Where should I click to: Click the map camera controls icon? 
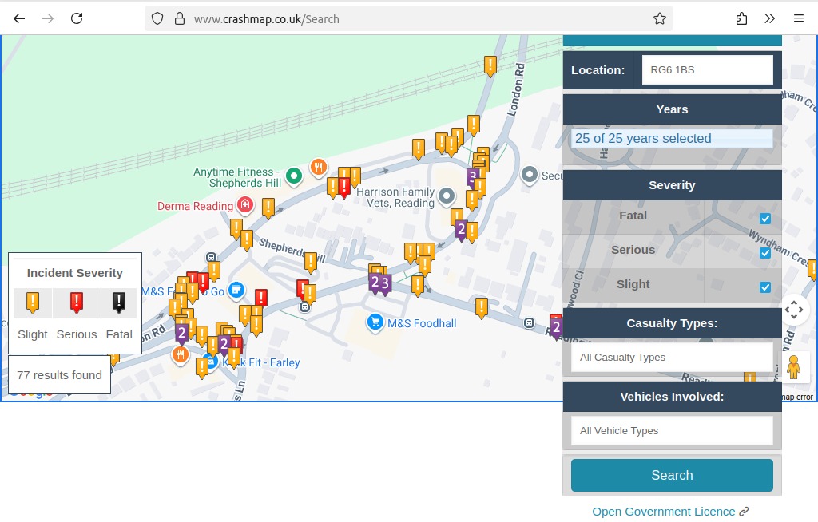tap(794, 310)
